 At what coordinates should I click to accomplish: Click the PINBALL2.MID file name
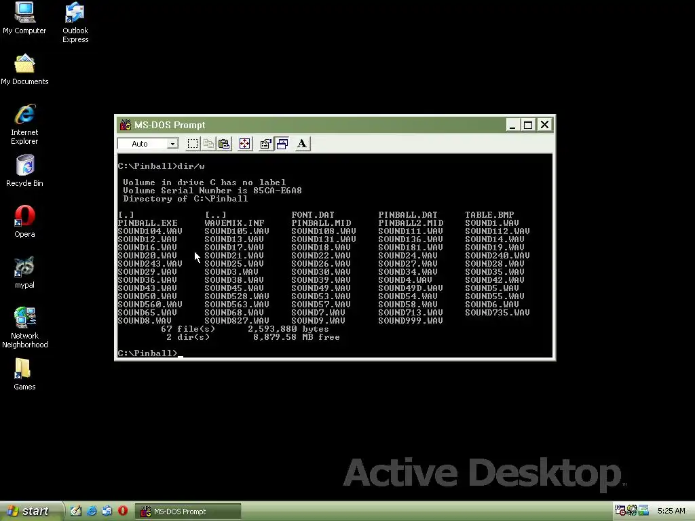[411, 223]
